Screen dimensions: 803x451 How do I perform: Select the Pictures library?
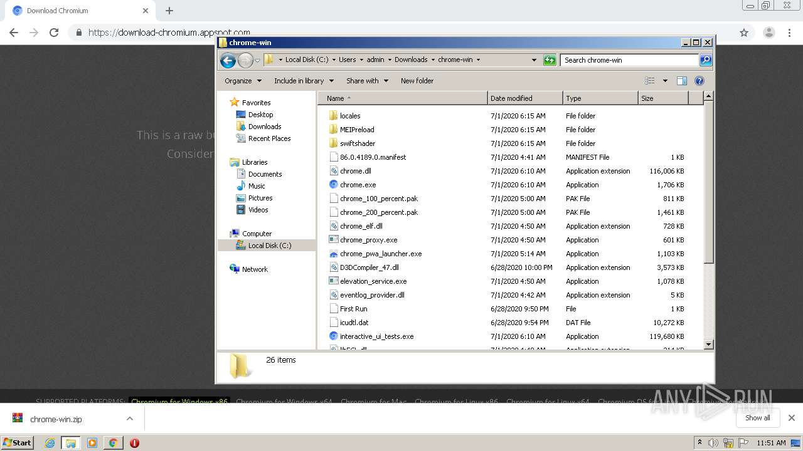260,198
